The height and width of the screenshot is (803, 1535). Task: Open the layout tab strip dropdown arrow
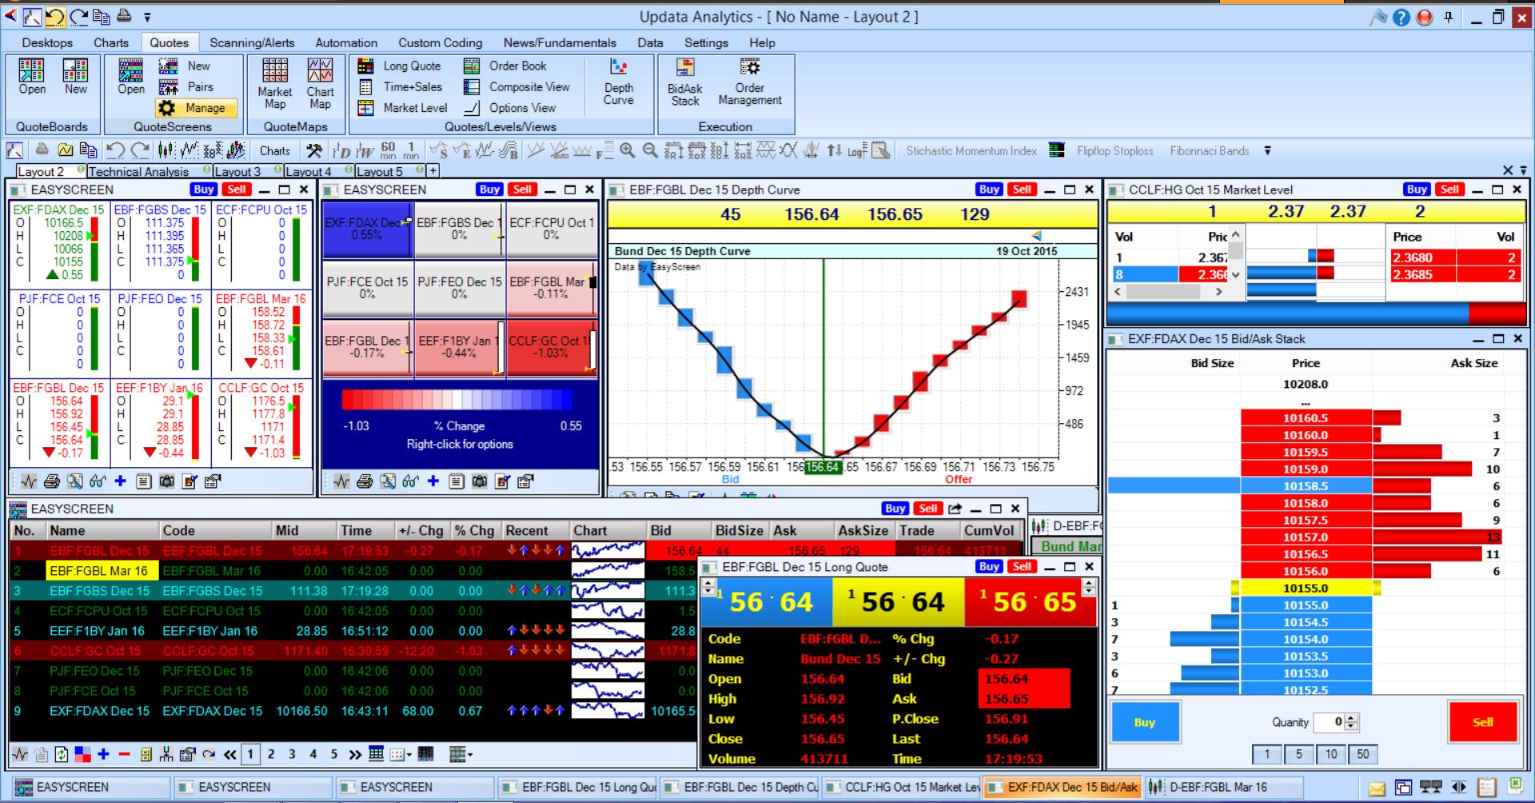(1523, 170)
